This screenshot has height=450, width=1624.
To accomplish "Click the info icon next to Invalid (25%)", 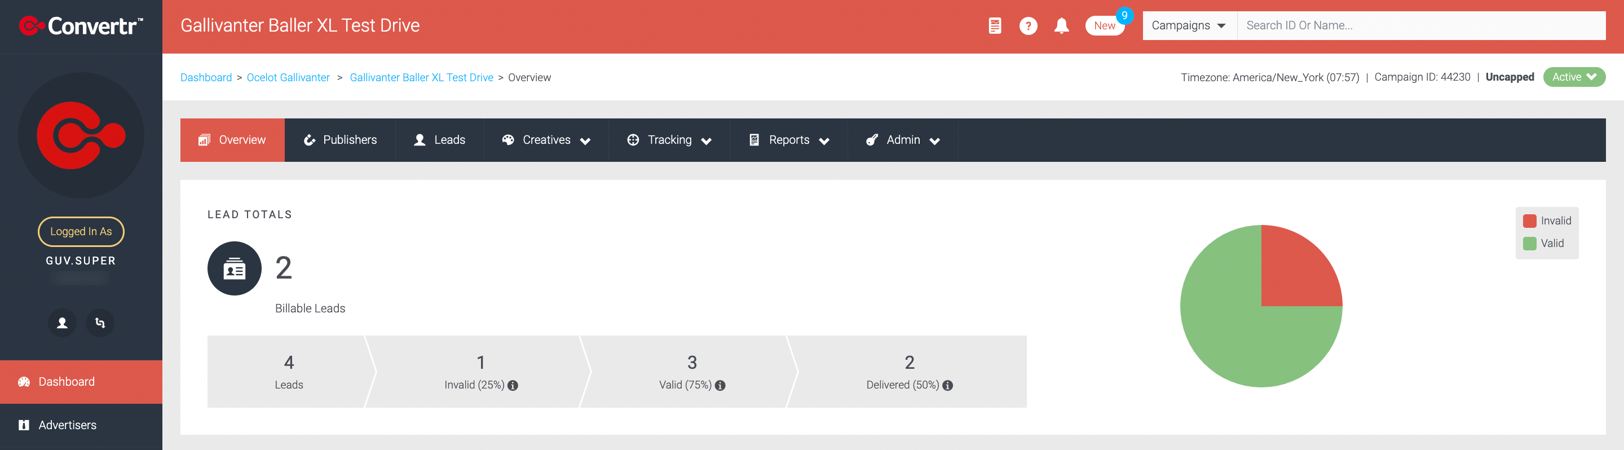I will pyautogui.click(x=513, y=386).
